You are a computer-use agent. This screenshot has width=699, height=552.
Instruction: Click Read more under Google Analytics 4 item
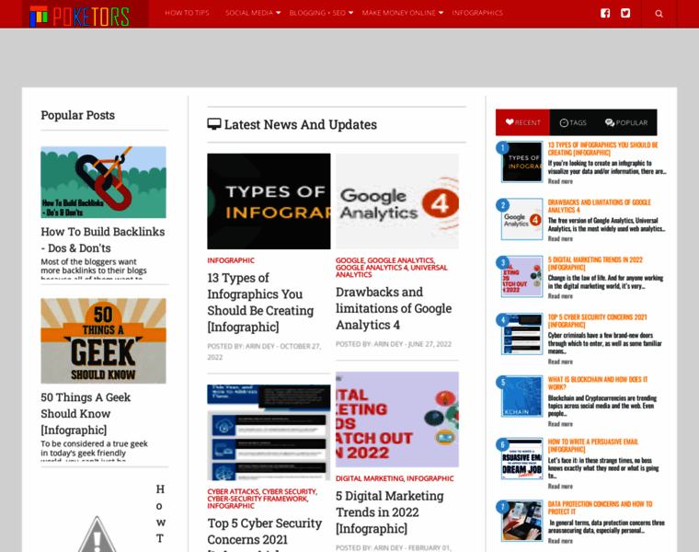tap(560, 239)
